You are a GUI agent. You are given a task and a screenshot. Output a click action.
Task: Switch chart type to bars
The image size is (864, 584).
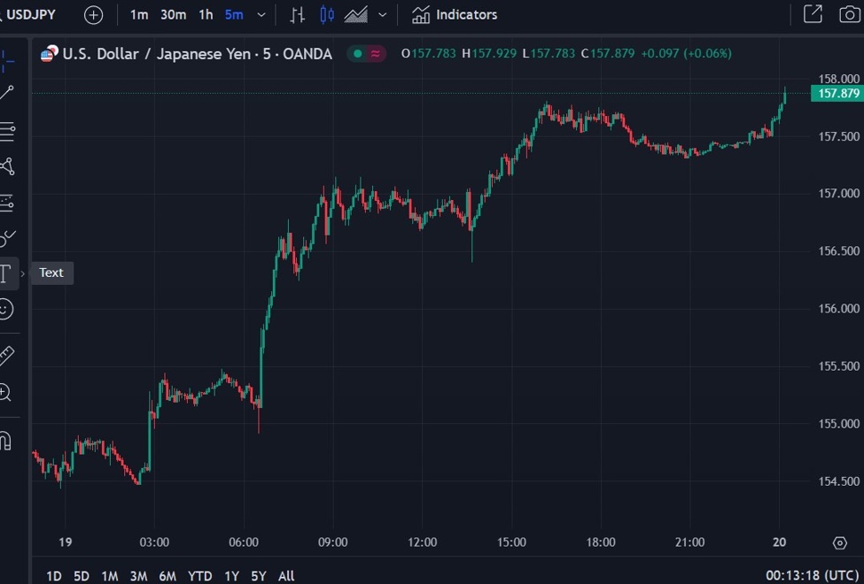pyautogui.click(x=298, y=15)
